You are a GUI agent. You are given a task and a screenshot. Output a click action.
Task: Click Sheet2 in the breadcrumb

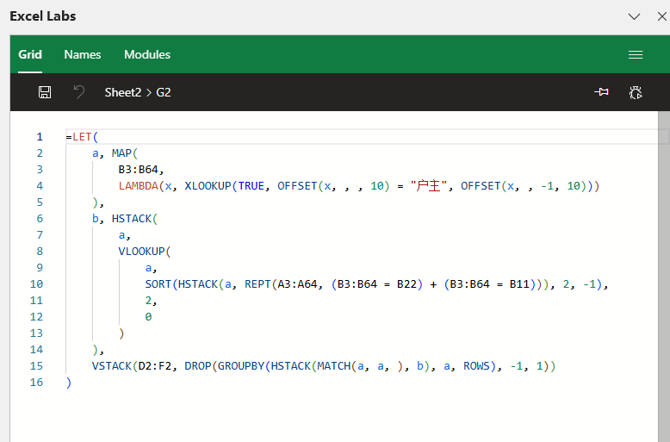(x=122, y=92)
